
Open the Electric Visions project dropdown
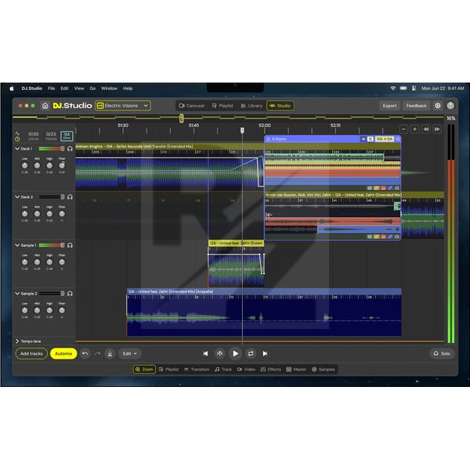123,106
